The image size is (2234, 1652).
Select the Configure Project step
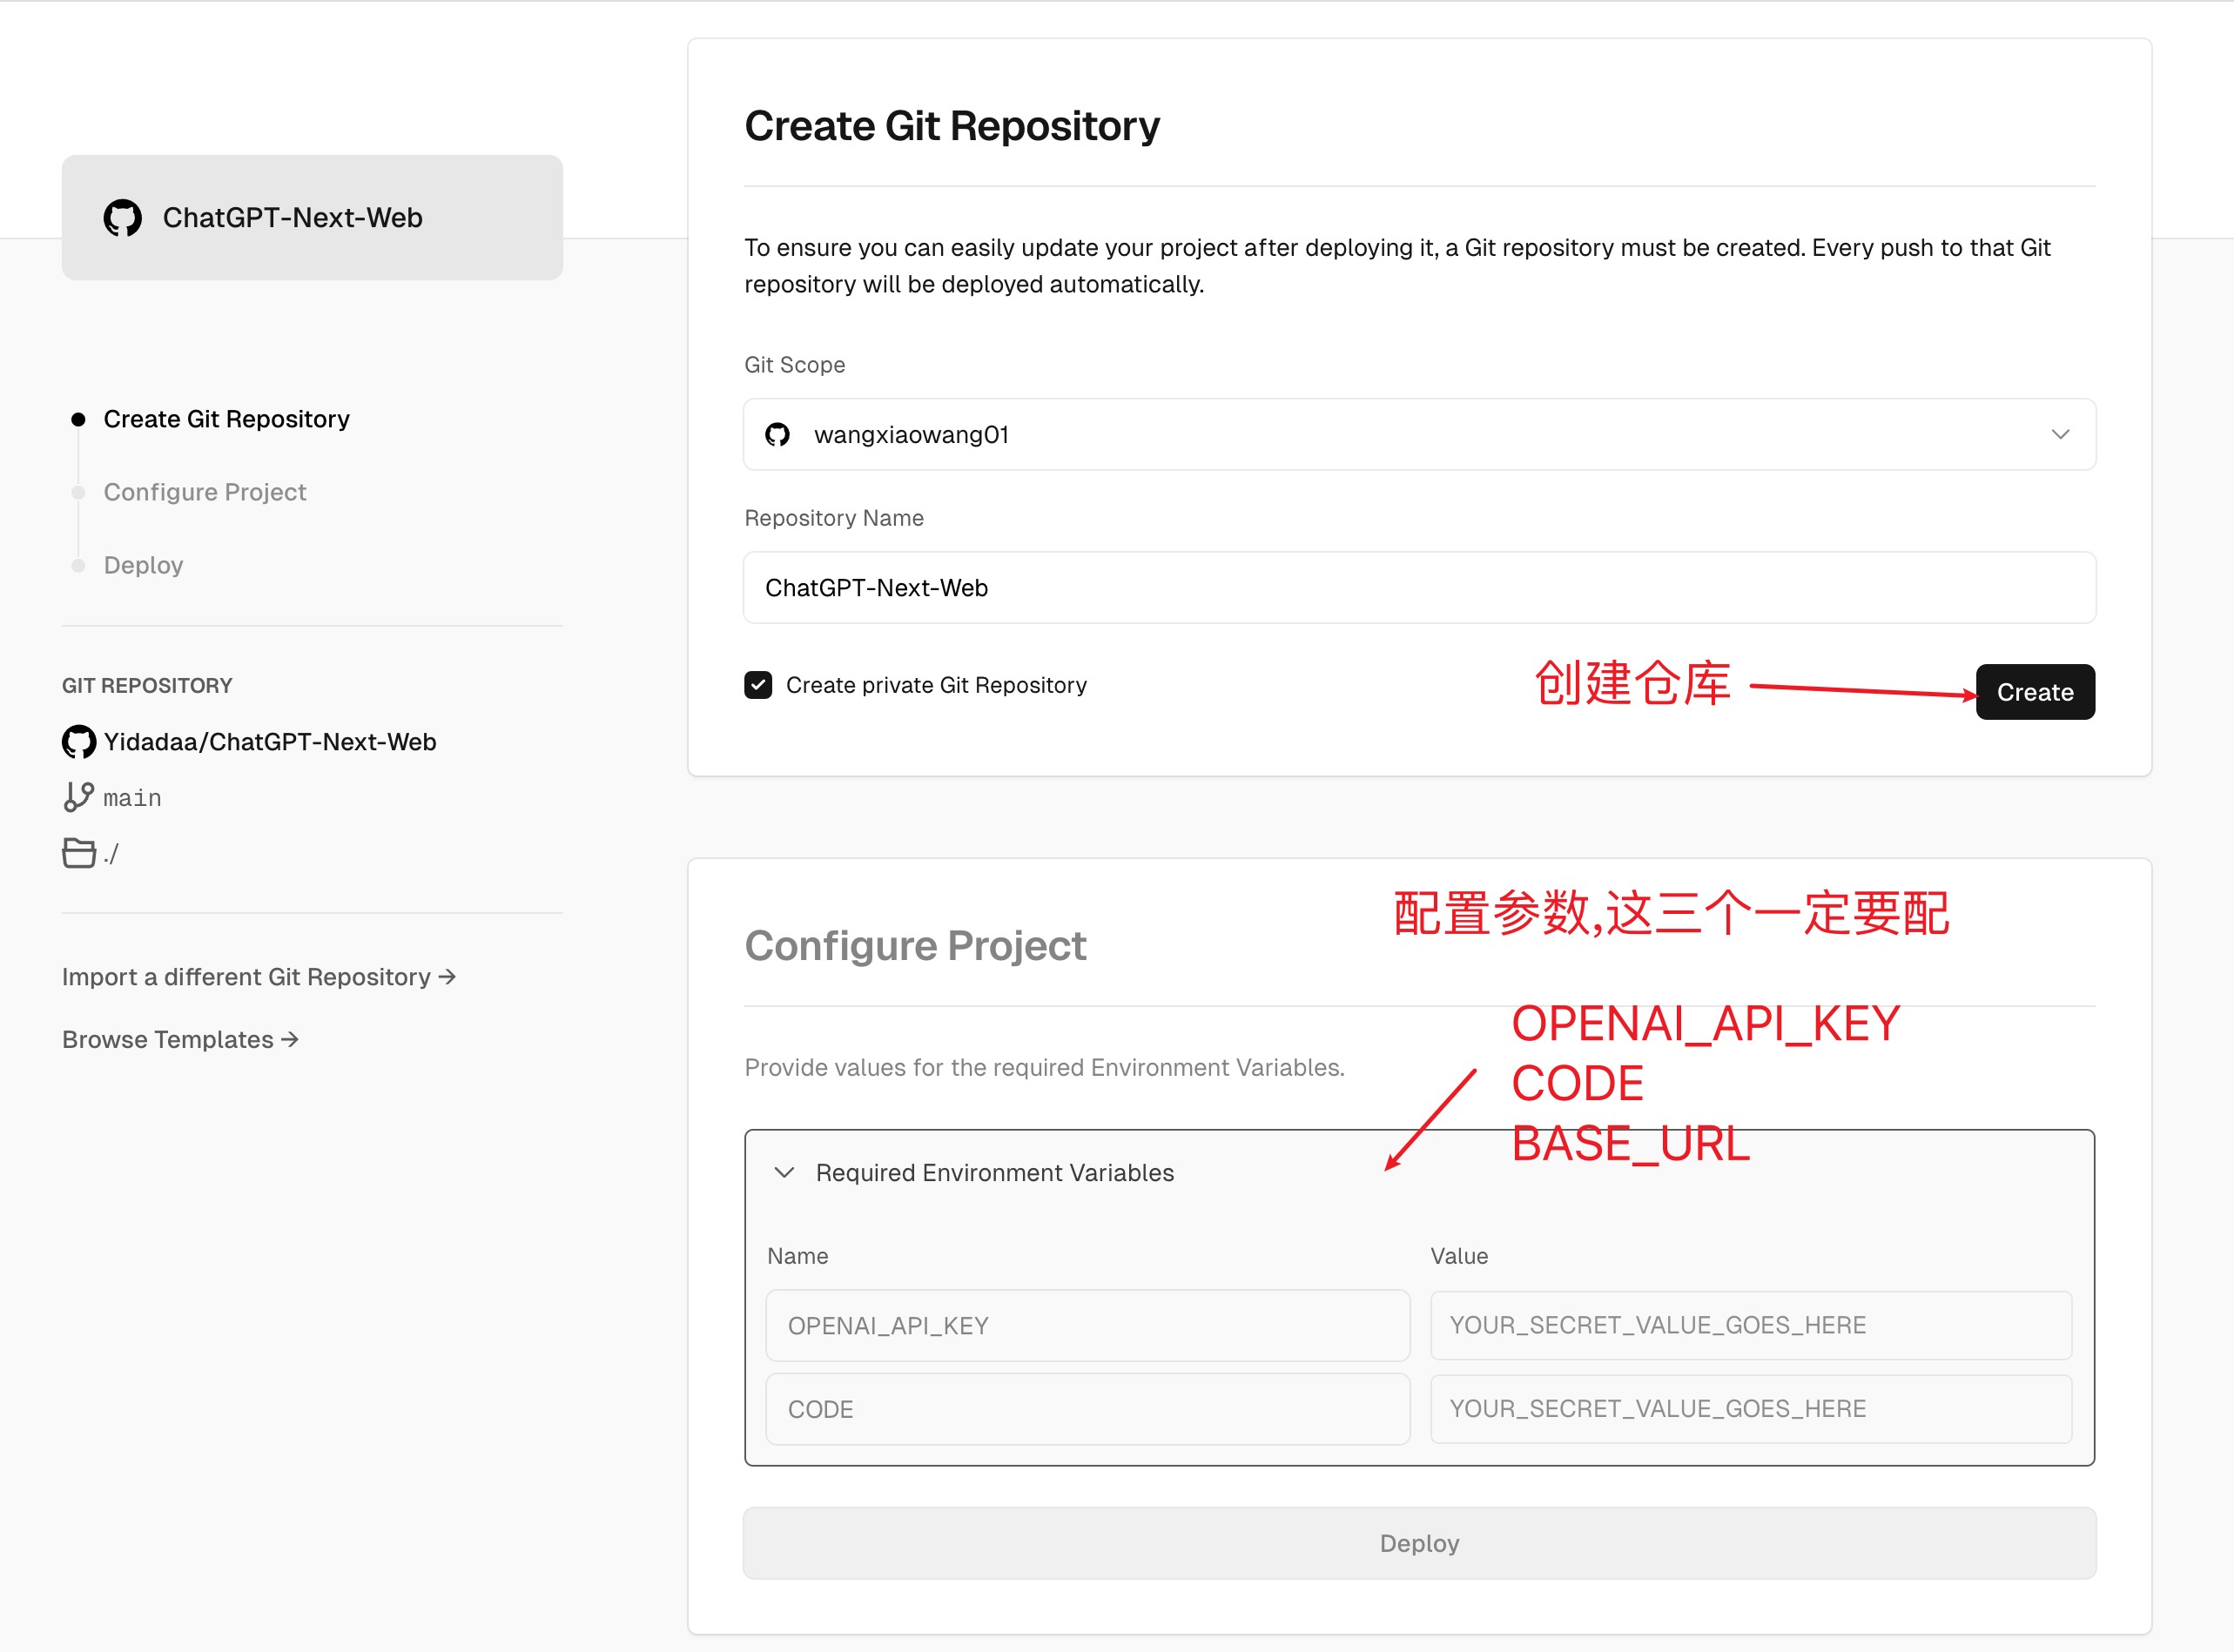tap(205, 492)
